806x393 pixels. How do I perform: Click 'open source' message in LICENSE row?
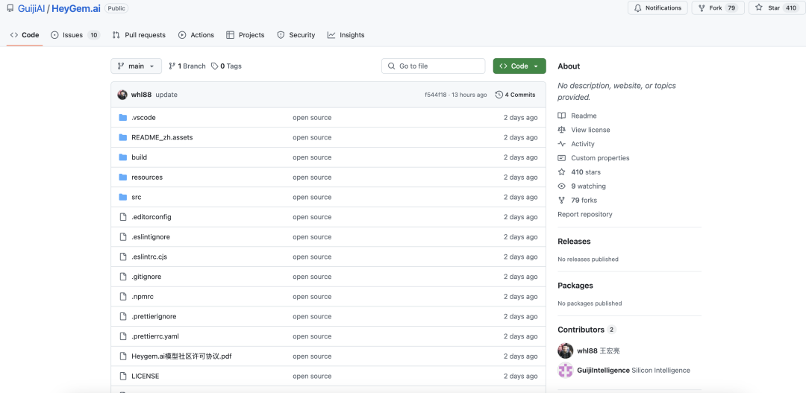(x=312, y=376)
